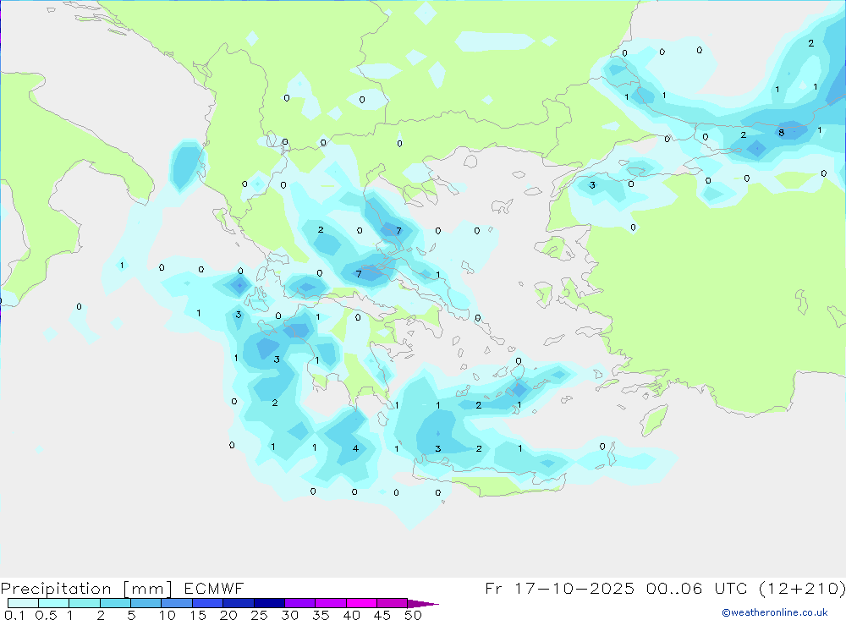Click the '4' precipitation value on map
The height and width of the screenshot is (620, 846).
(x=355, y=448)
